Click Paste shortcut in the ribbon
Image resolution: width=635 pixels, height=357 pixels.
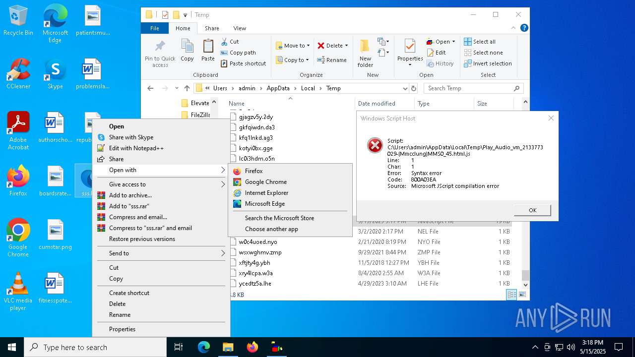click(243, 63)
